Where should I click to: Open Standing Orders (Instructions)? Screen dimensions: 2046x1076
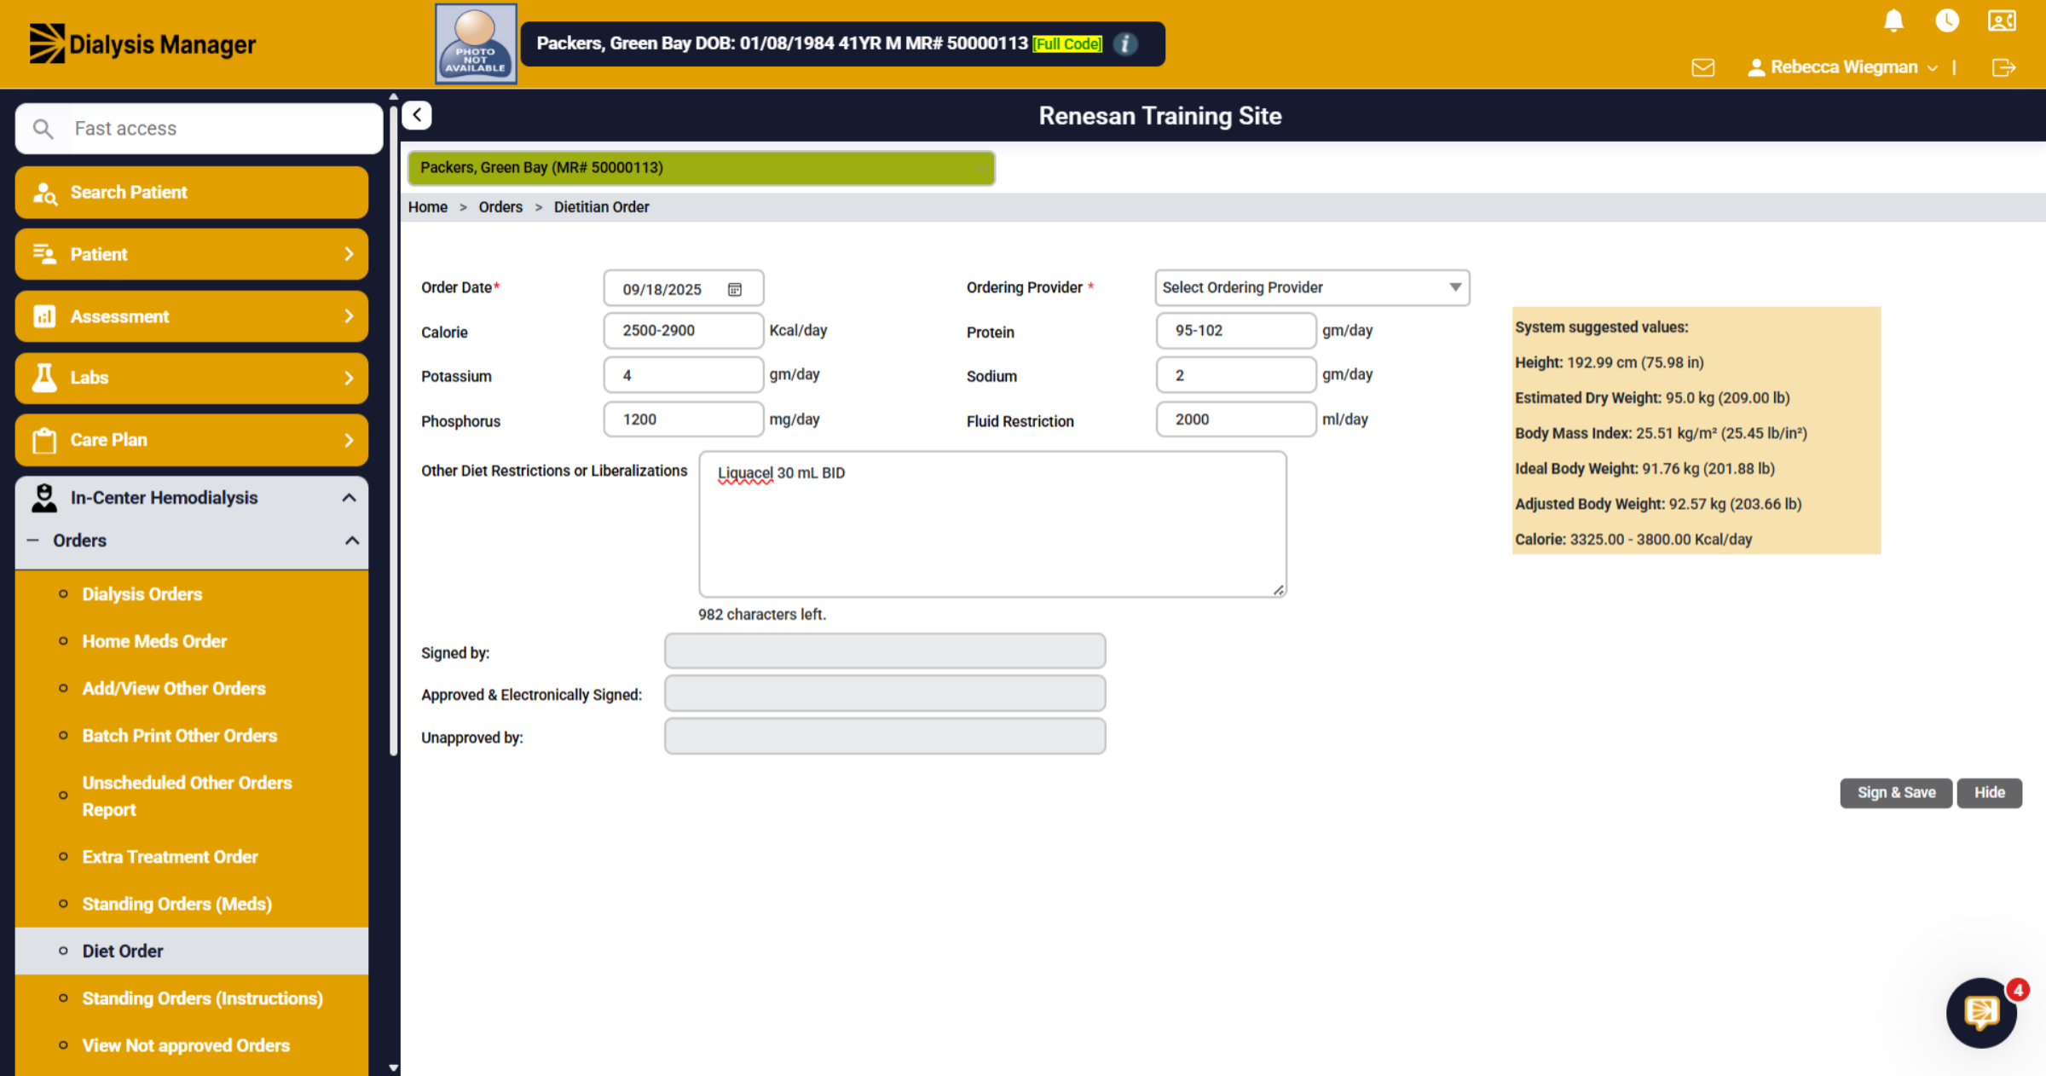coord(202,998)
